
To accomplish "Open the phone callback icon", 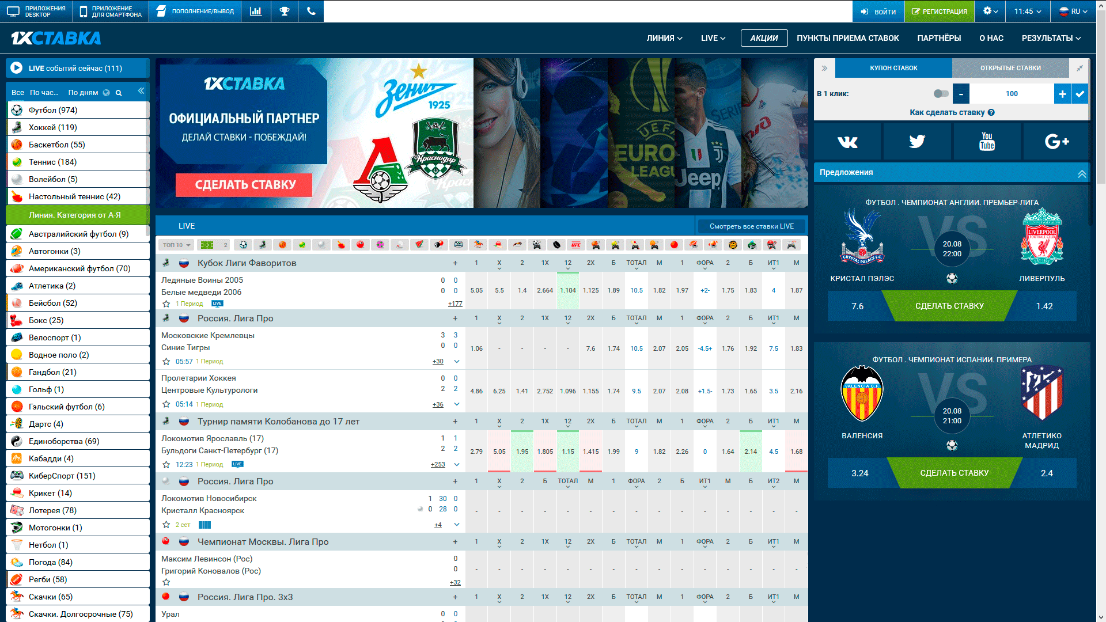I will pyautogui.click(x=311, y=11).
